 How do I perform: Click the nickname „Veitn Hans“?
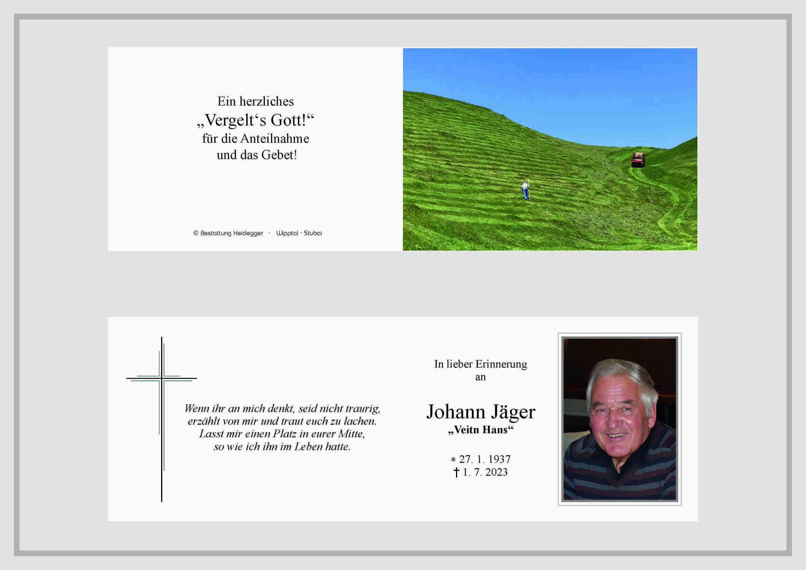coord(480,430)
